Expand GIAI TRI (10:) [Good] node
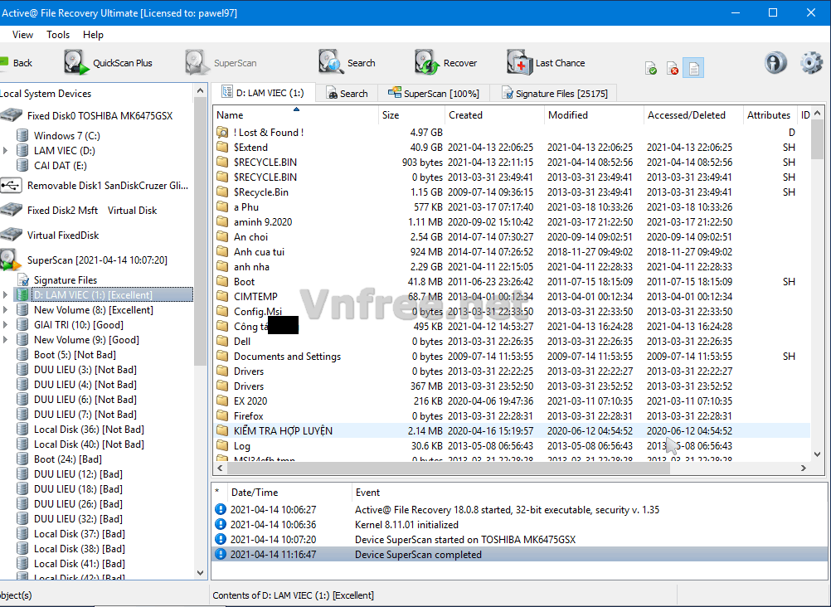The image size is (831, 607). (x=6, y=325)
